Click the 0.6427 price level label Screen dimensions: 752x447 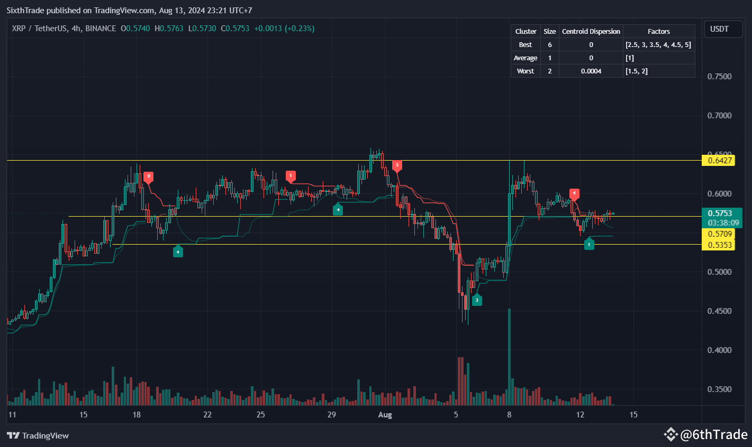(718, 161)
